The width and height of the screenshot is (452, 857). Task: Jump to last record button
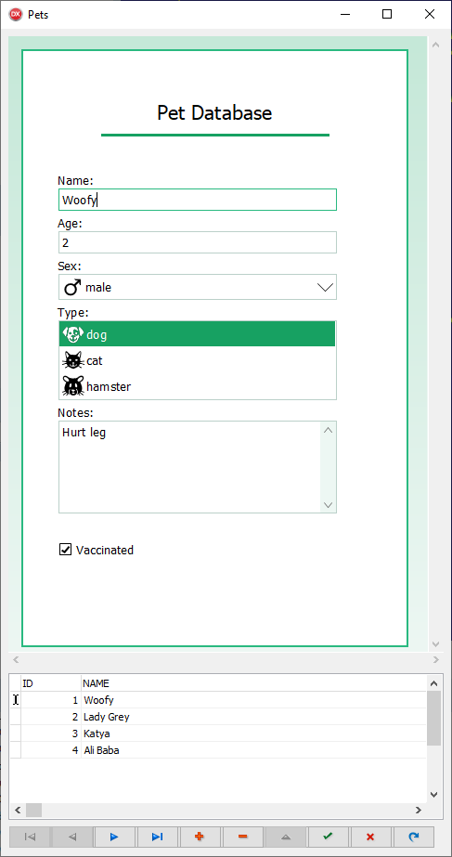(158, 837)
